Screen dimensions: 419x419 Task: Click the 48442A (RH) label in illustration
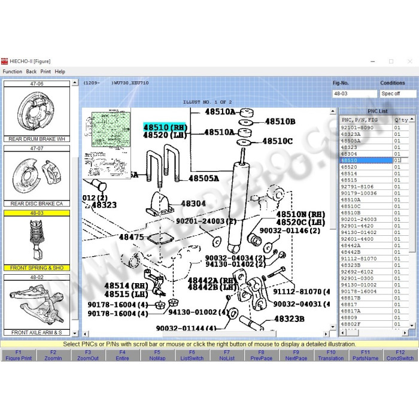pos(212,281)
